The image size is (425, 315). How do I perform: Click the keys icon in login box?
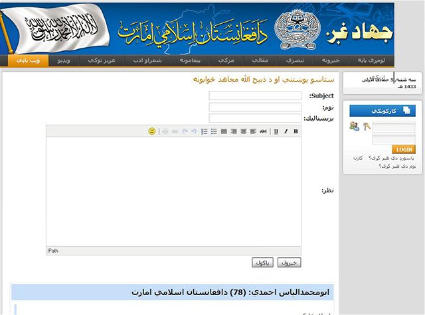tap(367, 127)
